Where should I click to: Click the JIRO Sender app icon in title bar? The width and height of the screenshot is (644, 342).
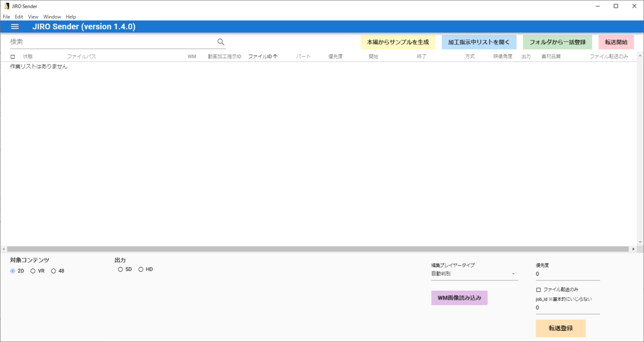pyautogui.click(x=6, y=6)
